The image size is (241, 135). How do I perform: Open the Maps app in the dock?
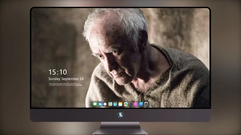pos(110,104)
